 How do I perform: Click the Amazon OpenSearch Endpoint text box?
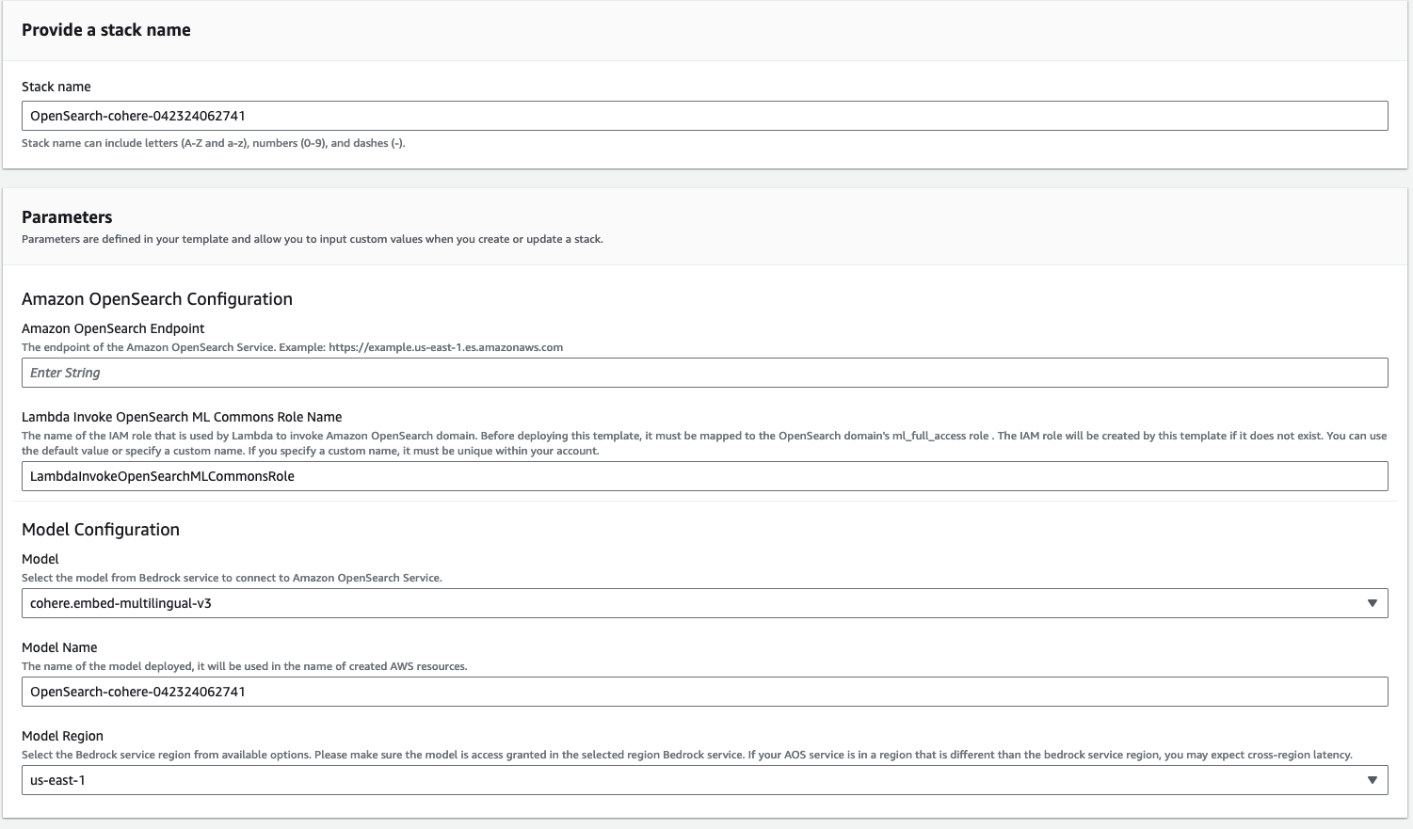coord(704,373)
